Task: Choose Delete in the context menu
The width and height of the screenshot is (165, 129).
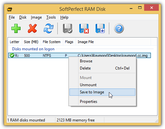Action: [102, 68]
